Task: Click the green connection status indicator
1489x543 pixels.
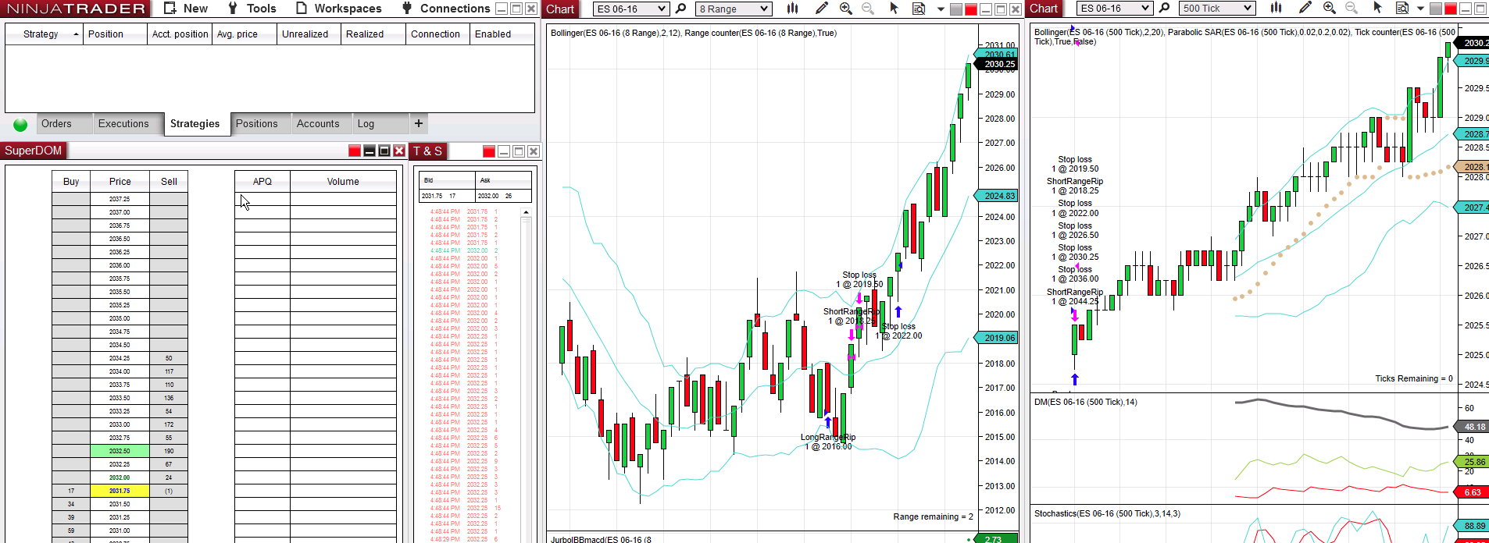Action: click(20, 124)
